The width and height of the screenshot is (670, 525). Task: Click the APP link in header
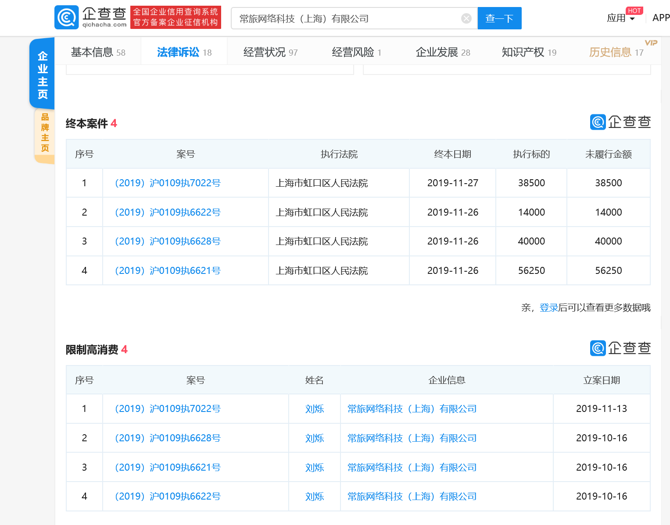pyautogui.click(x=661, y=18)
